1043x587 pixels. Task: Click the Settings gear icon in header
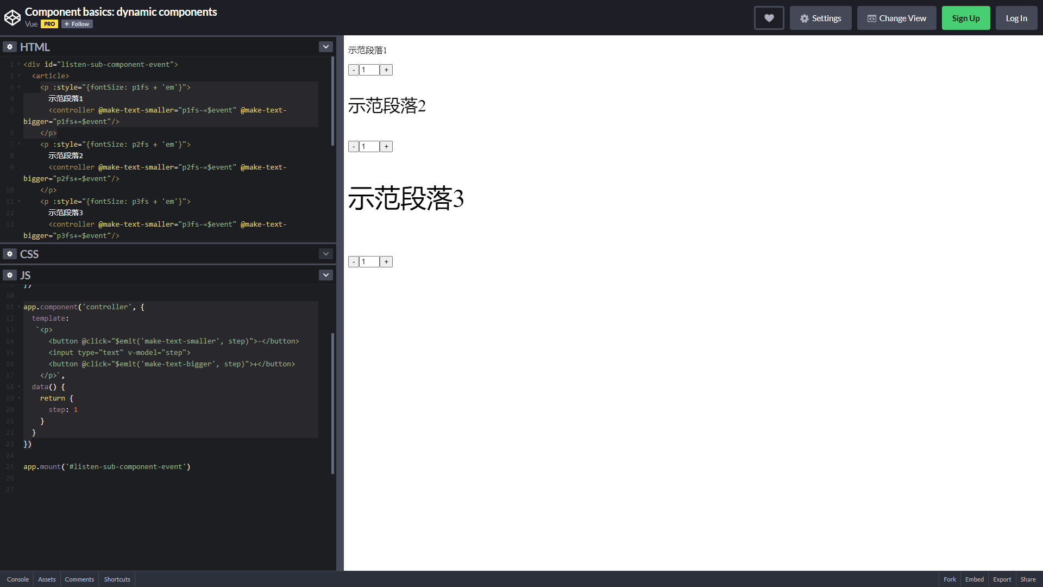pyautogui.click(x=805, y=18)
